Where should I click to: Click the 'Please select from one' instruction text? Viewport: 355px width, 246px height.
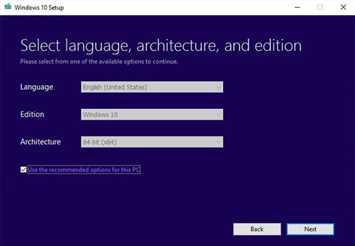point(99,61)
